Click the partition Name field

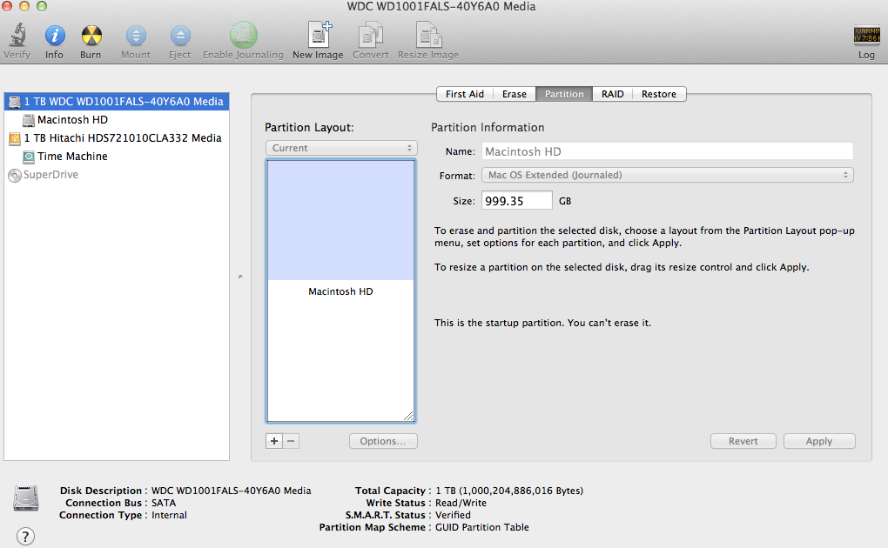coord(667,151)
